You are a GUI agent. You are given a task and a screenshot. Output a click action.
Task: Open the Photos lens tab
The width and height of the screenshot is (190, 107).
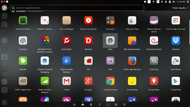click(x=116, y=105)
